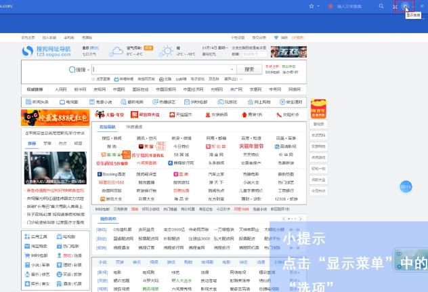The image size is (428, 292).
Task: Open 实用工具 in left panel
Action: coord(36,236)
